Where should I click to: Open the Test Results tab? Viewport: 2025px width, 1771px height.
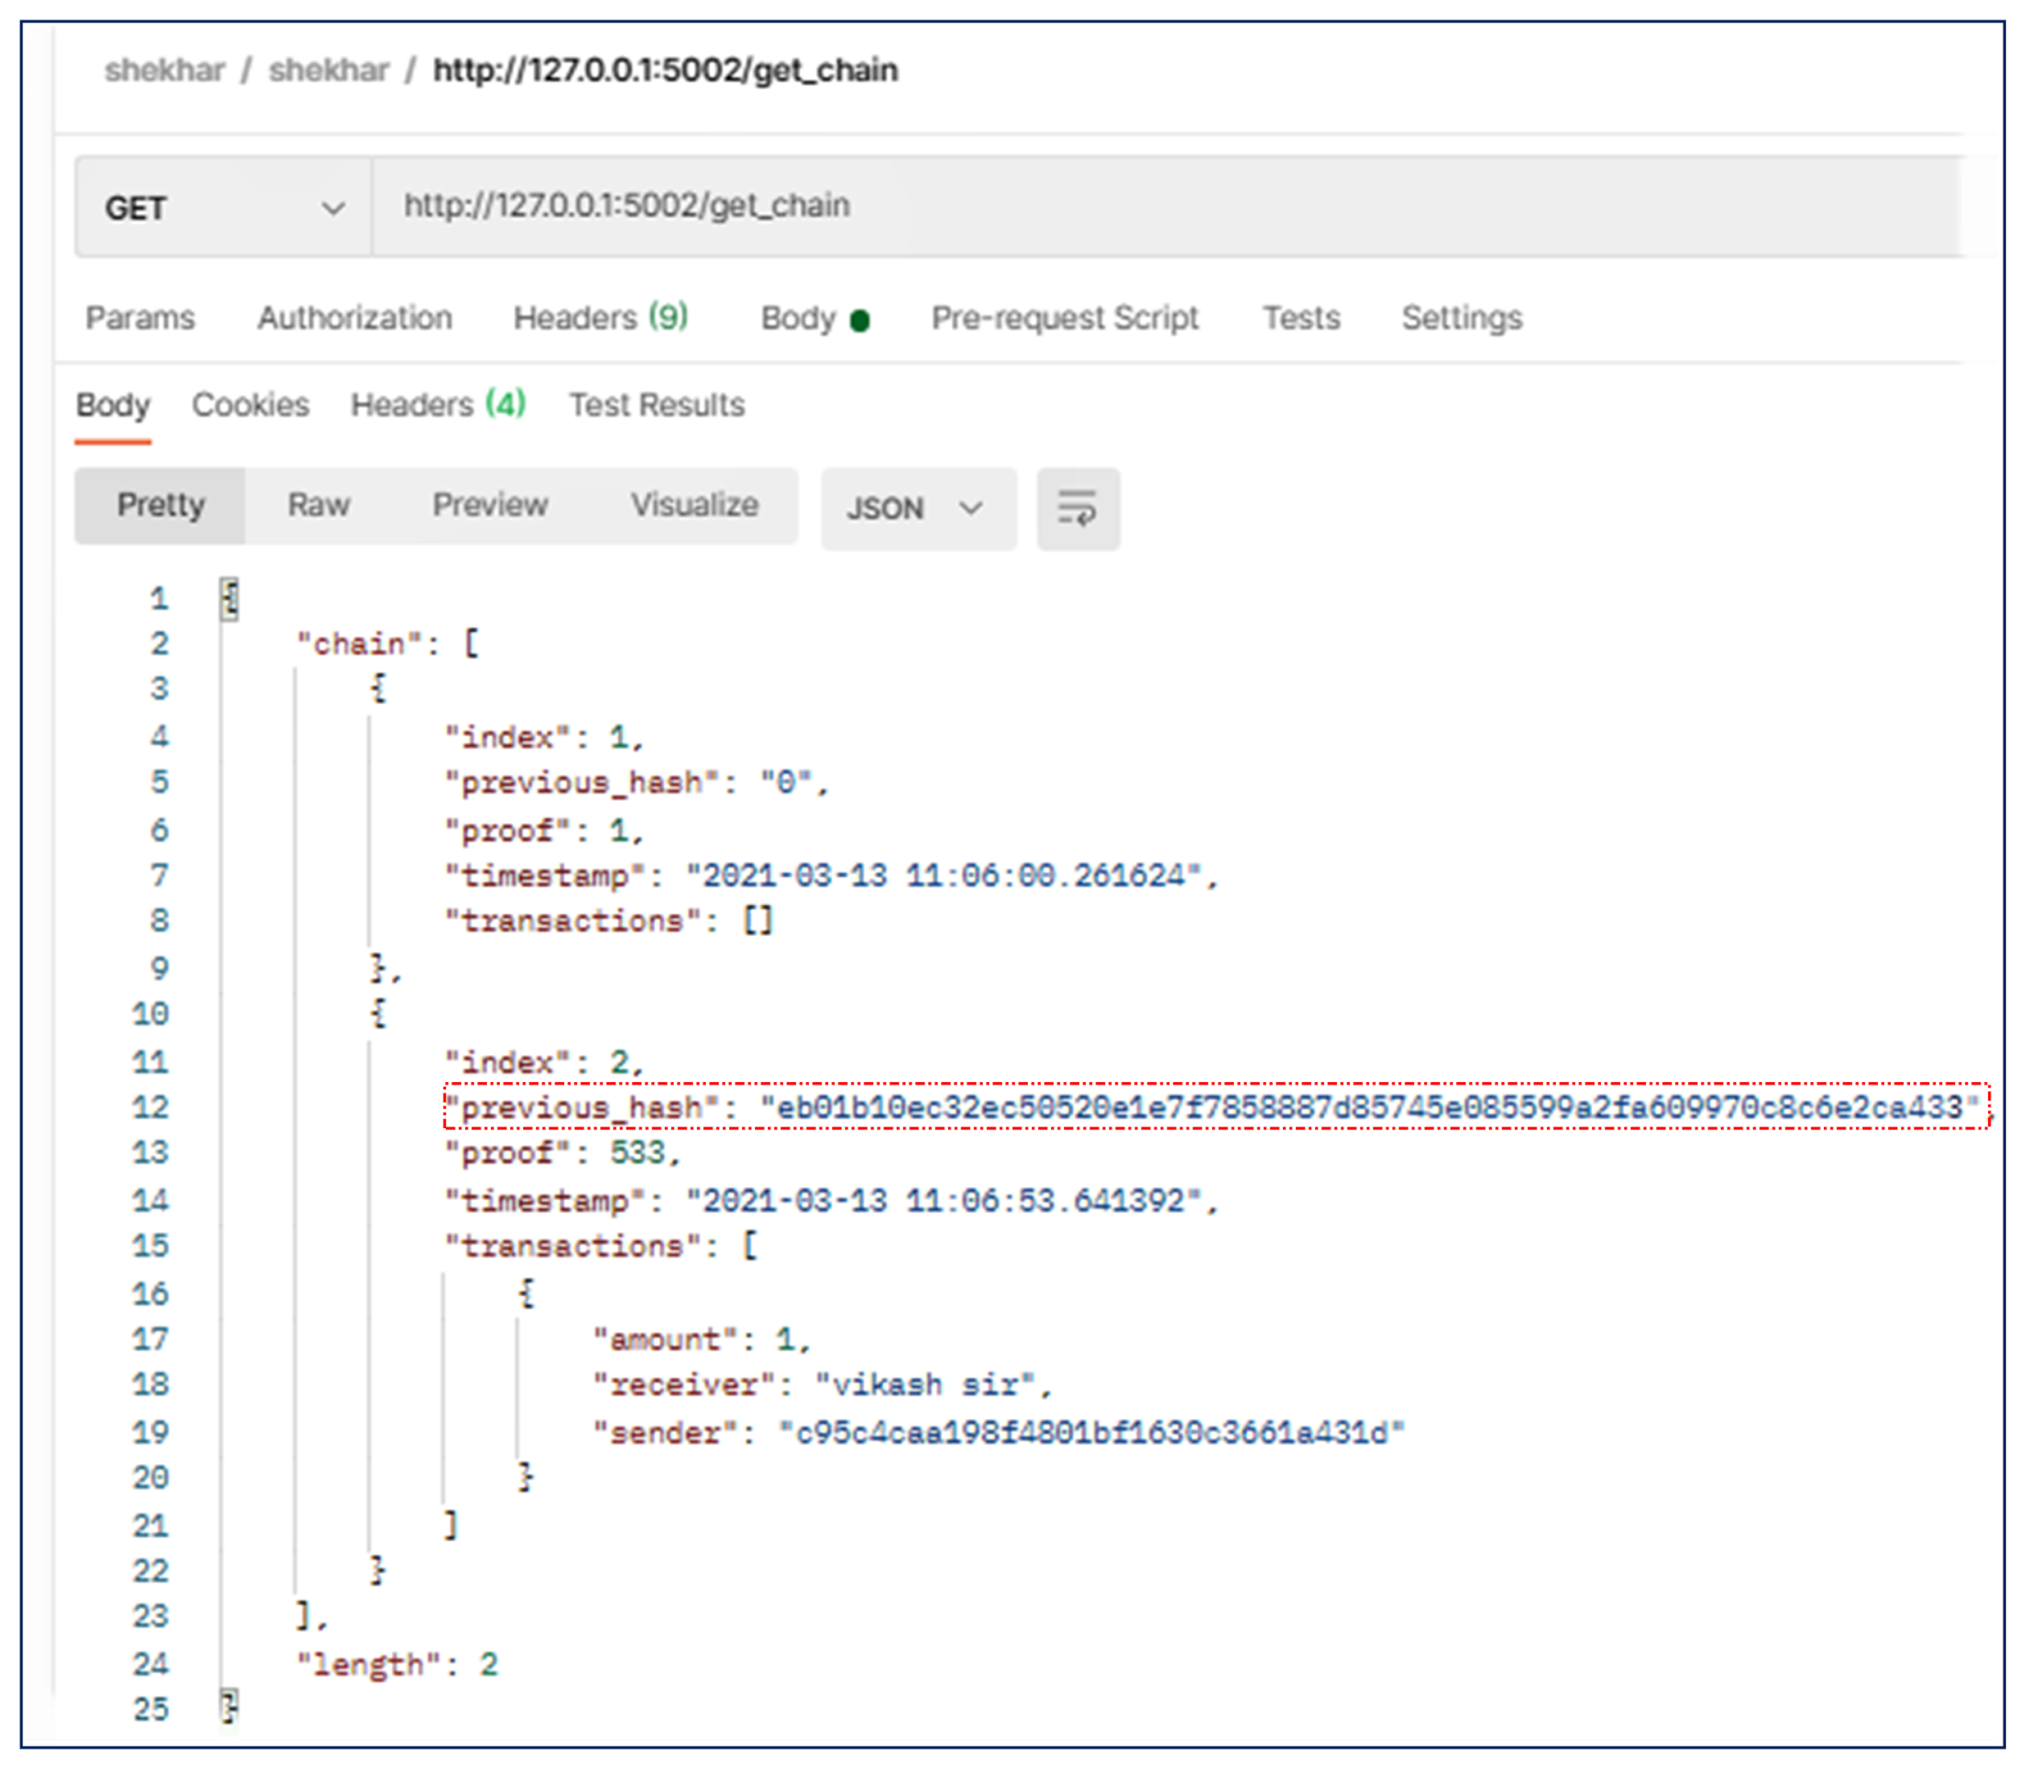pos(656,404)
